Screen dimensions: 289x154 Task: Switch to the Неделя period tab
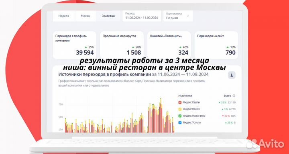point(64,16)
